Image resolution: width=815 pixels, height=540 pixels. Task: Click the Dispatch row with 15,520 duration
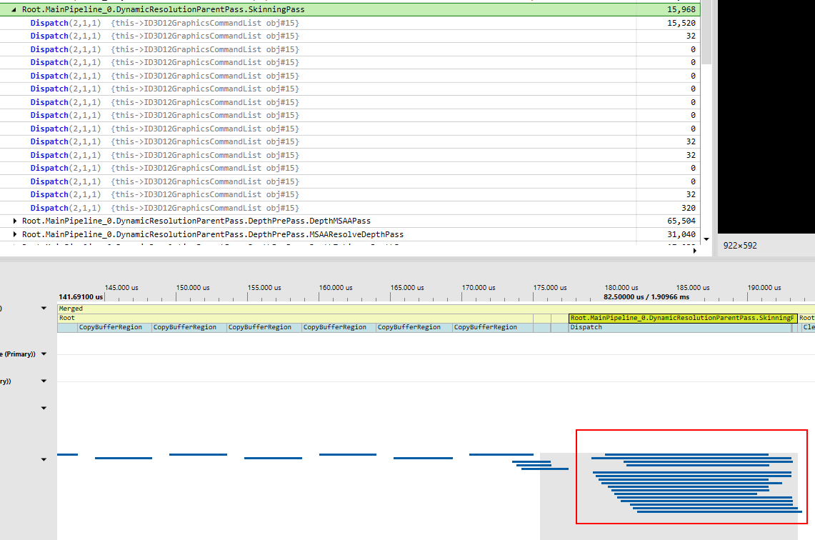click(x=286, y=22)
